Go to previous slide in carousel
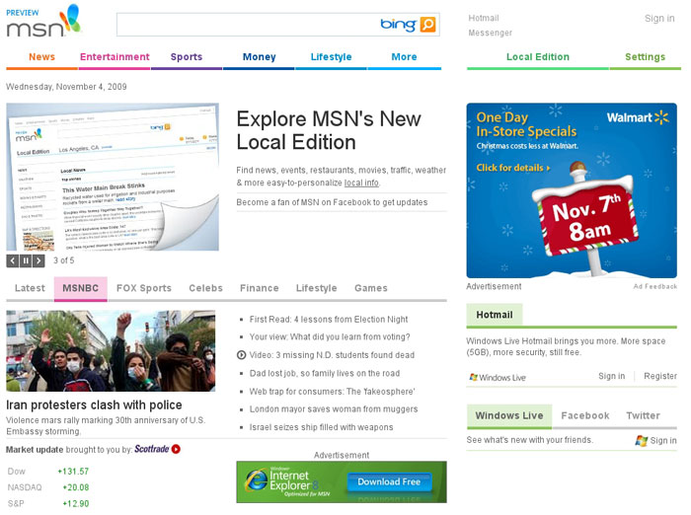This screenshot has height=515, width=691. [x=12, y=260]
